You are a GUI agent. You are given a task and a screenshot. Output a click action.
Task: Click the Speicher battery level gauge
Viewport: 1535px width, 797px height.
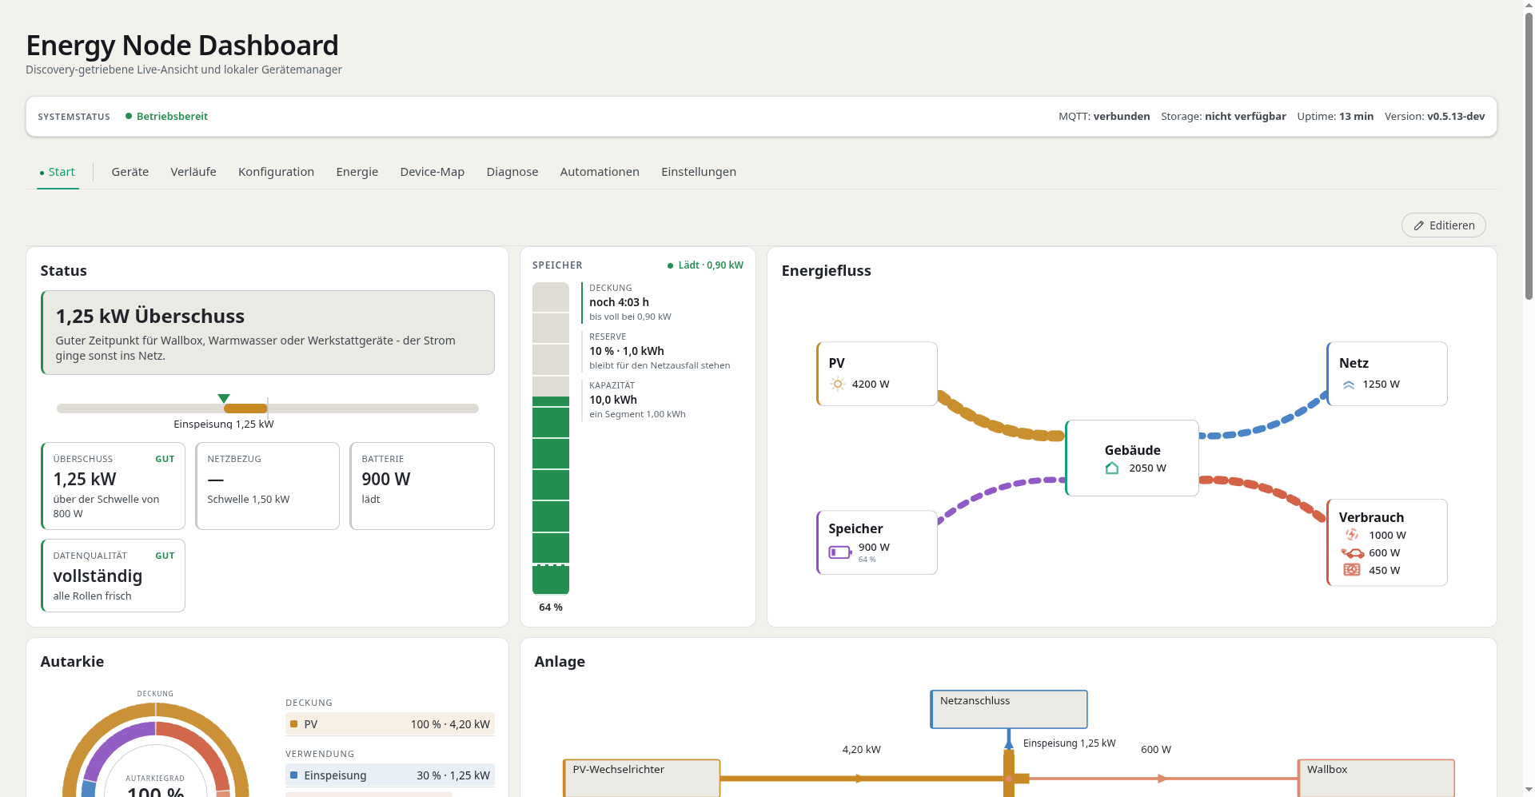tap(551, 438)
